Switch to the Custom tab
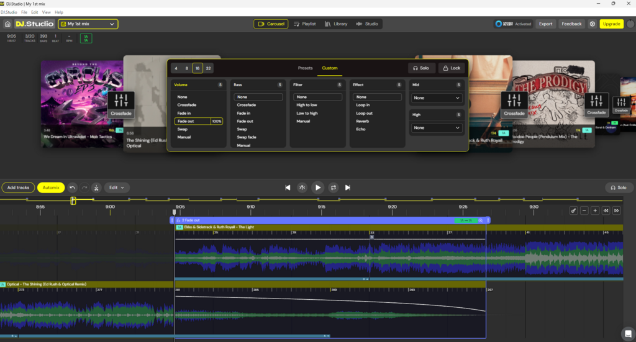Image resolution: width=636 pixels, height=342 pixels. [330, 68]
